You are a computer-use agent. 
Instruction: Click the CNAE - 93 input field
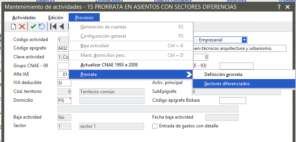tap(236, 66)
